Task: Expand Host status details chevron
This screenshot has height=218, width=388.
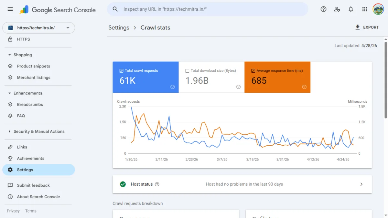Action: click(361, 184)
